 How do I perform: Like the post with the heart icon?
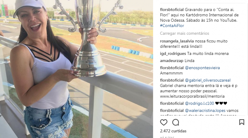click(x=164, y=122)
